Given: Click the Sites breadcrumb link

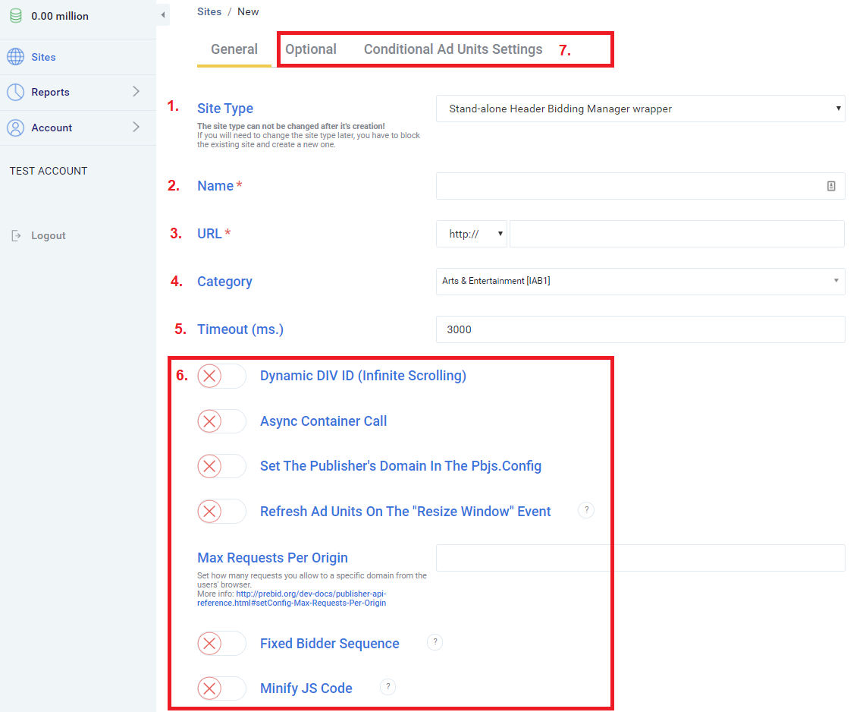Looking at the screenshot, I should (x=209, y=11).
